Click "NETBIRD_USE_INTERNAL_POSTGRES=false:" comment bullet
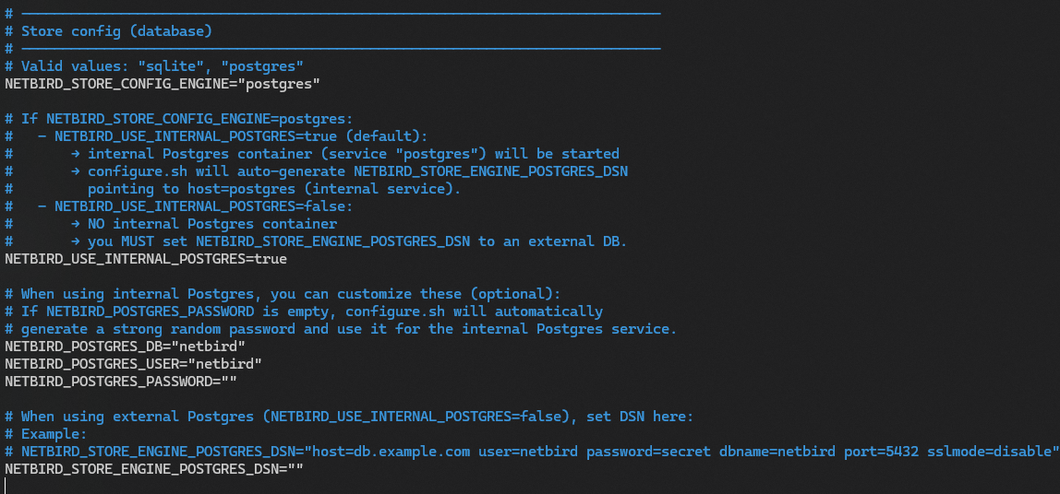1060x494 pixels. (197, 206)
